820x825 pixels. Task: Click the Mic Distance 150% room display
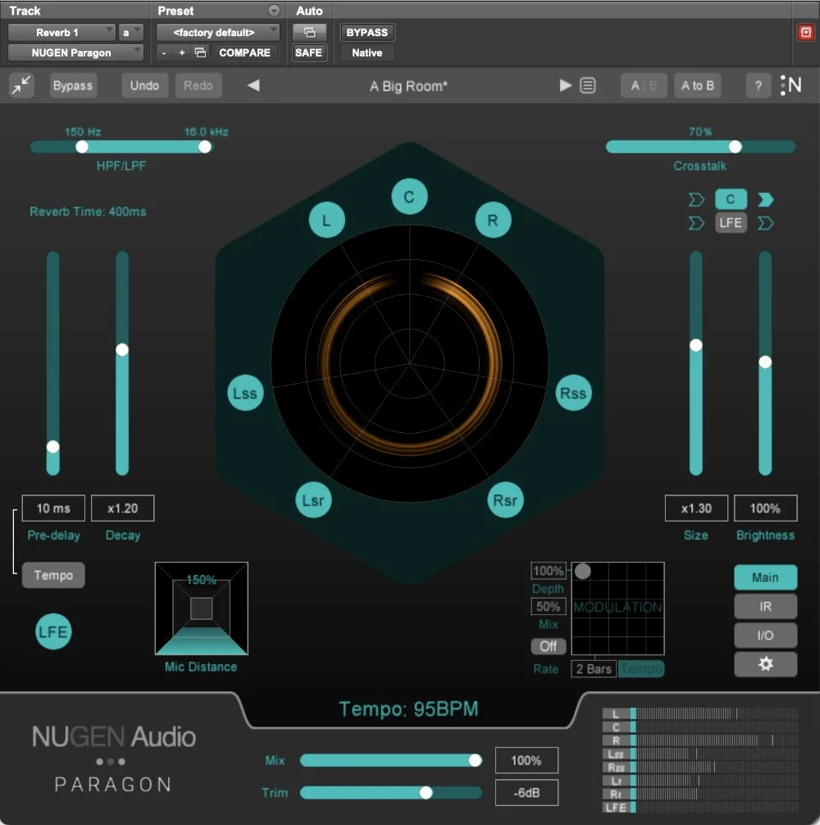point(202,608)
